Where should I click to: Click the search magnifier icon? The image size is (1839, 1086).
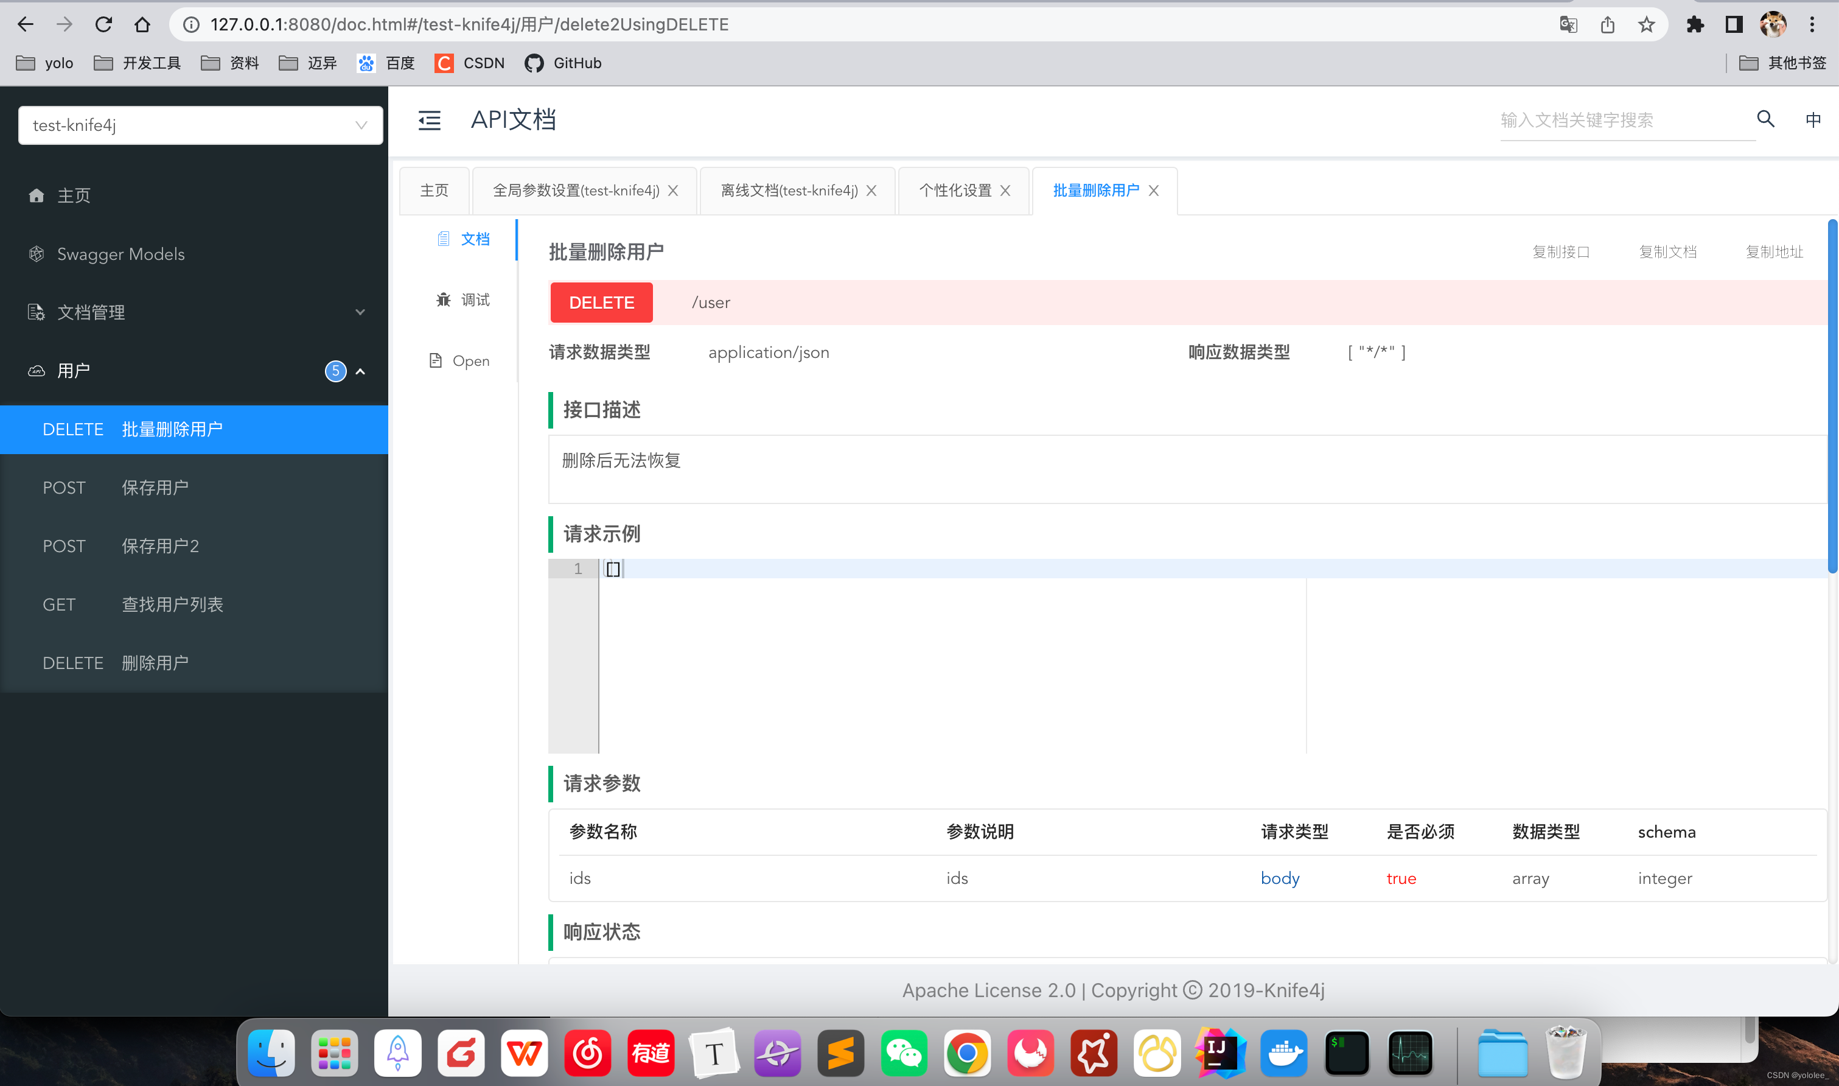coord(1765,119)
